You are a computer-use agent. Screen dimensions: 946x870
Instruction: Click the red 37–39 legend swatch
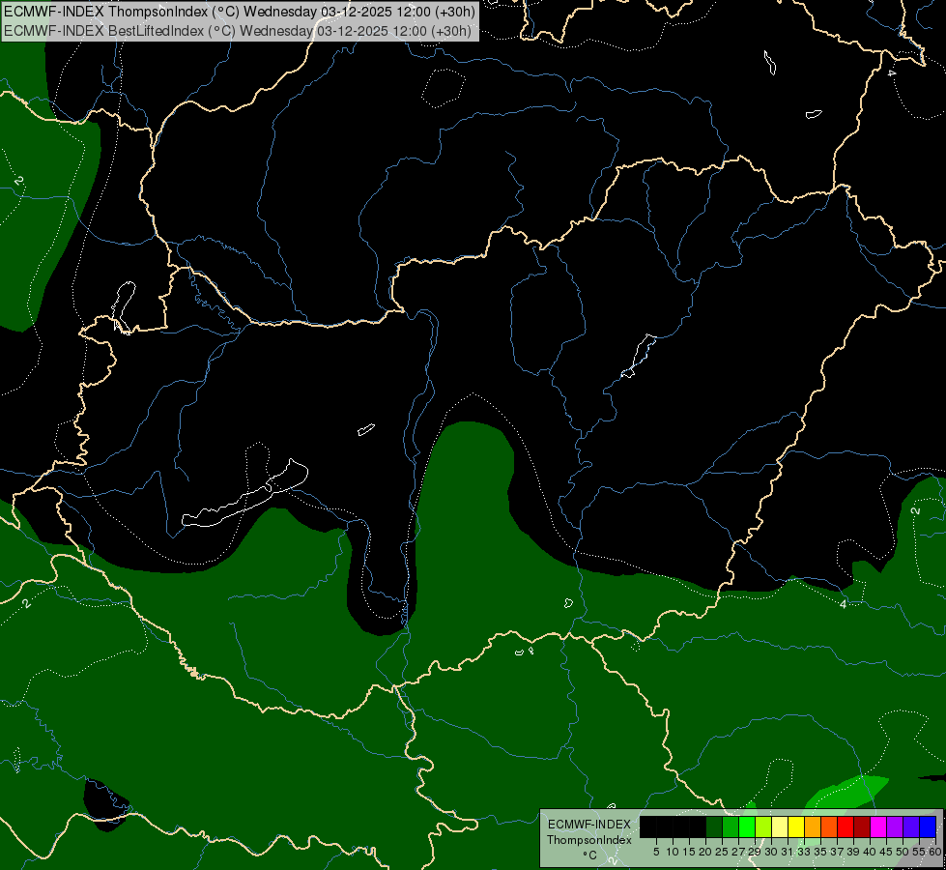pyautogui.click(x=846, y=826)
